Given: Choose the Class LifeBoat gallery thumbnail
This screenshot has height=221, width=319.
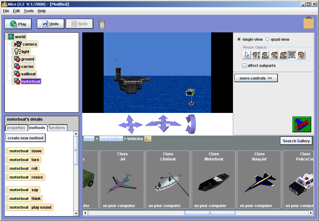Looking at the screenshot, I should (x=167, y=180).
